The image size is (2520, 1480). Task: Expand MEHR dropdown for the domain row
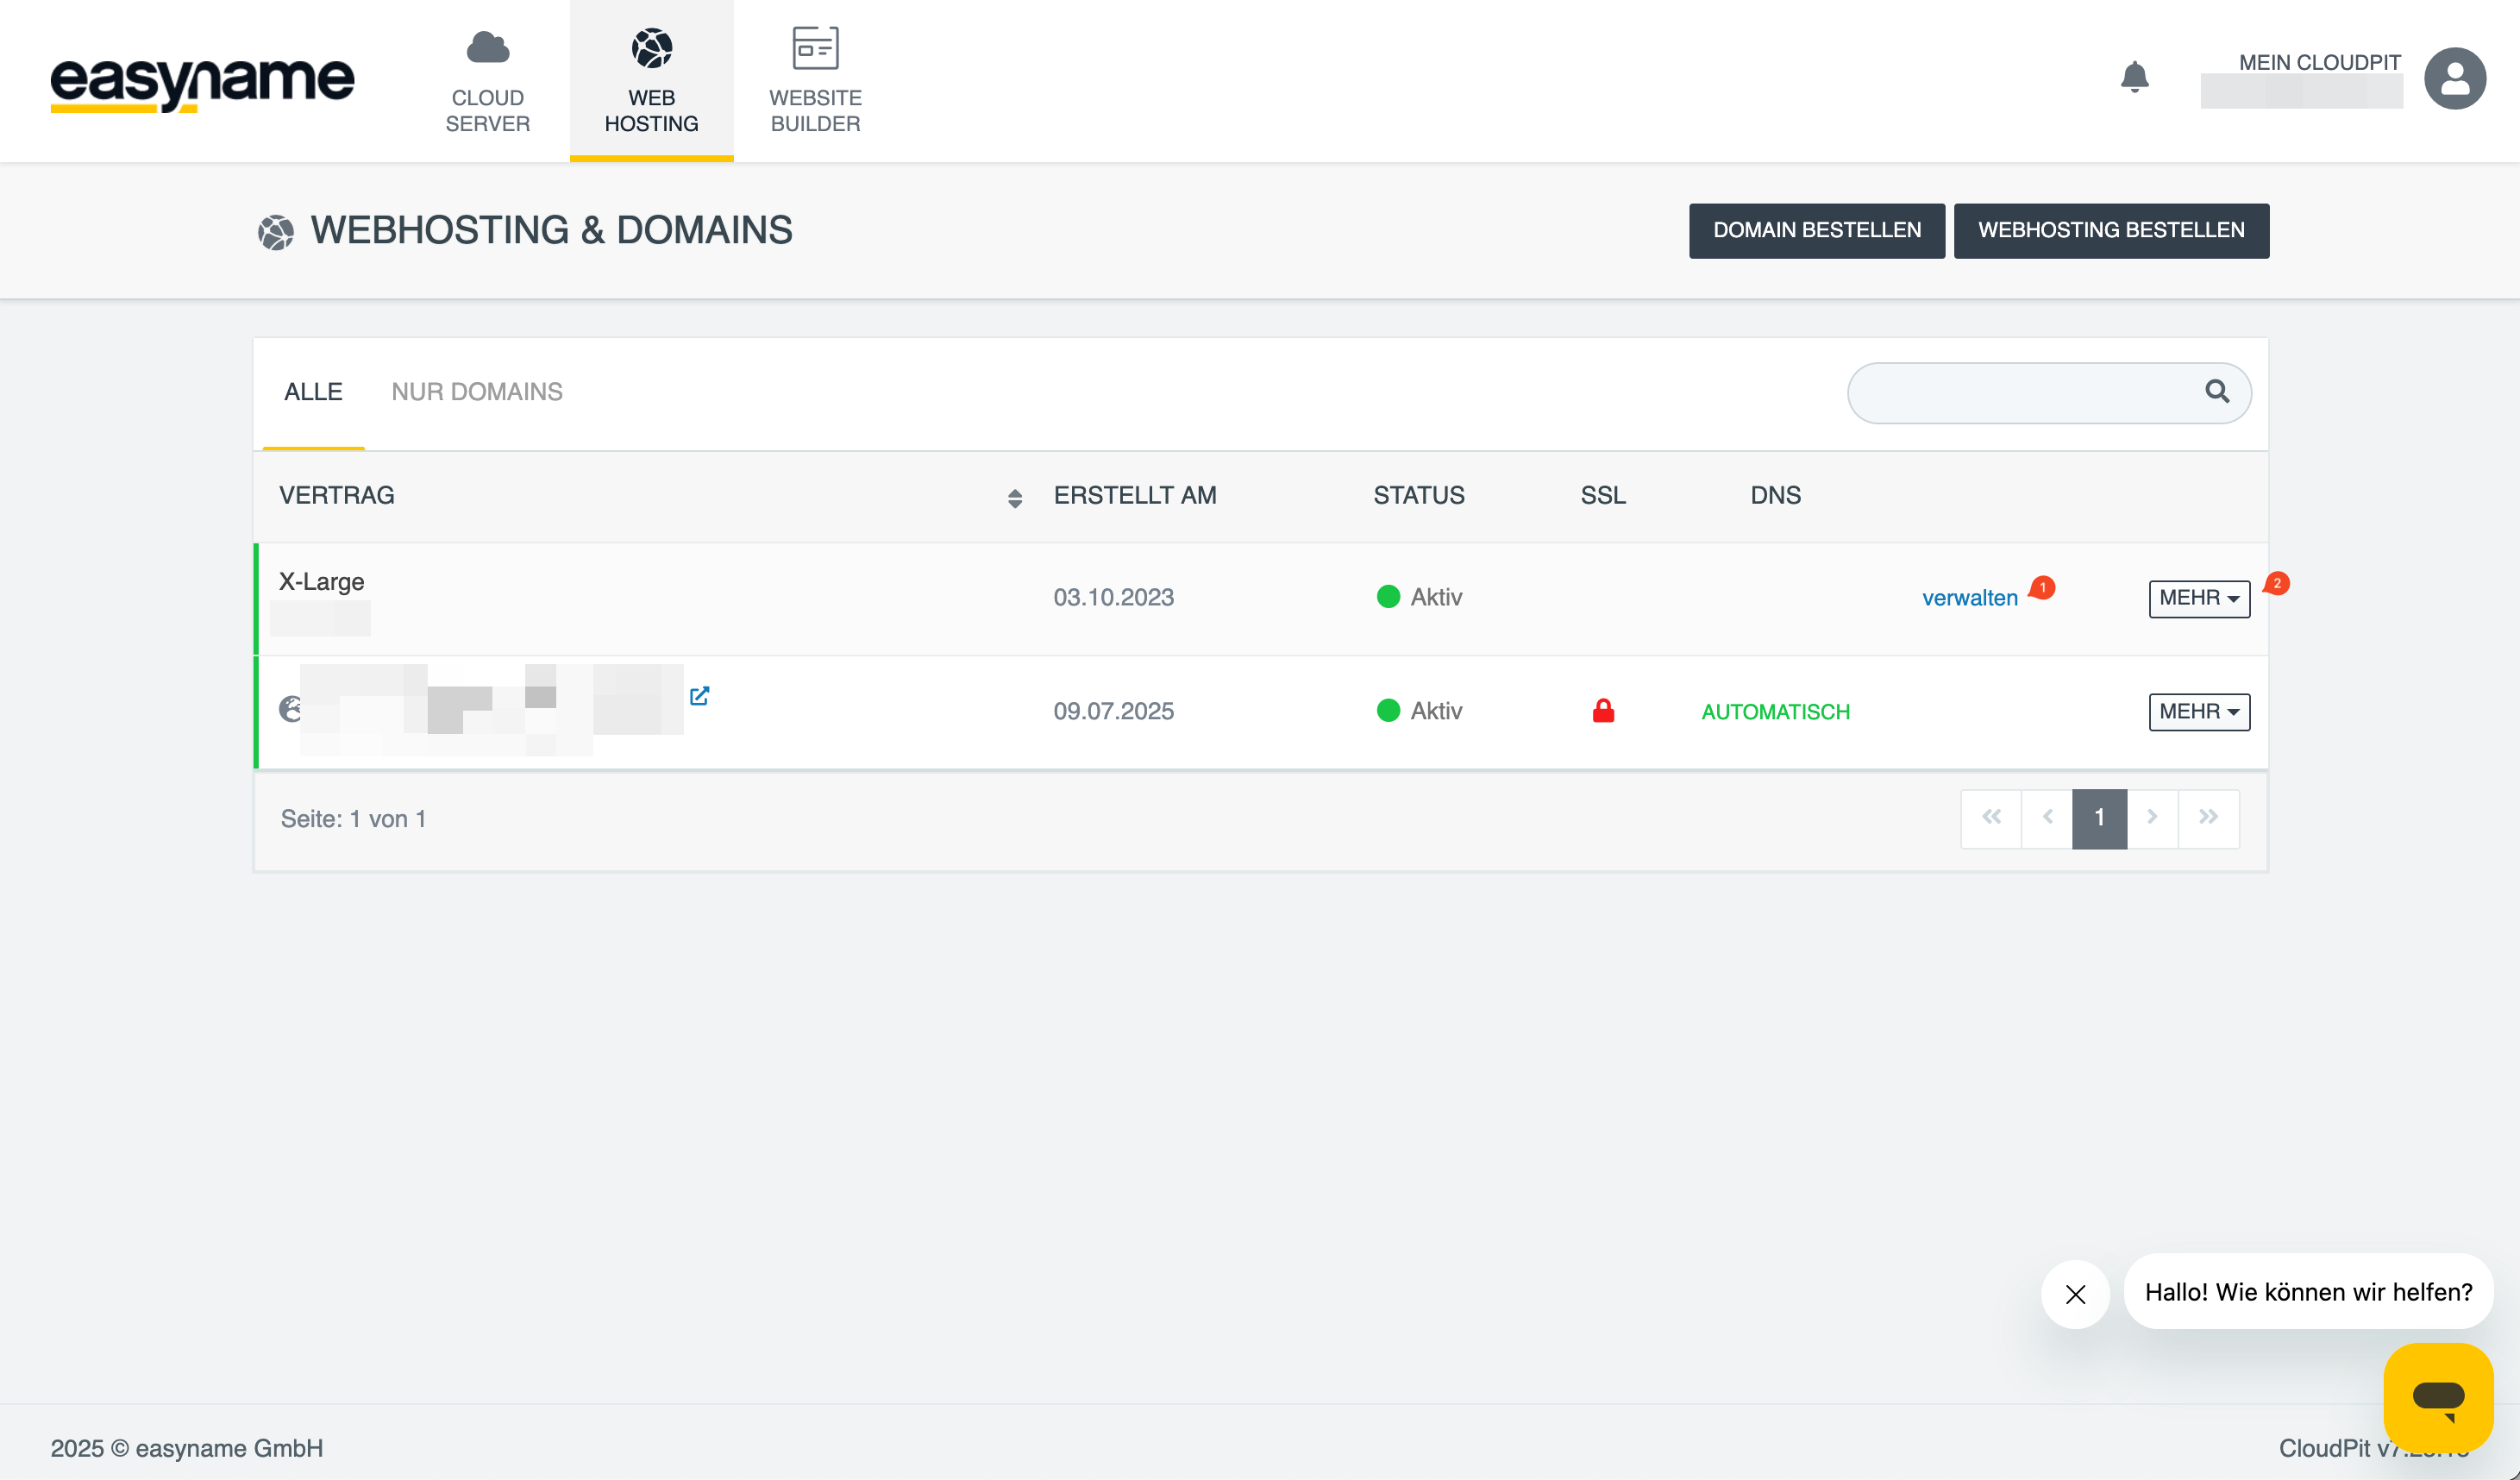coord(2199,712)
